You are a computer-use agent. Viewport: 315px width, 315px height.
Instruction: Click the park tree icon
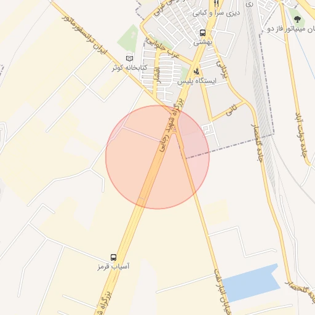(297, 20)
